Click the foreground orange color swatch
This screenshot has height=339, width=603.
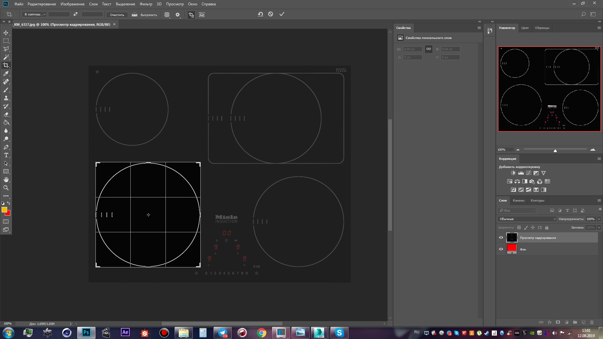pyautogui.click(x=4, y=210)
